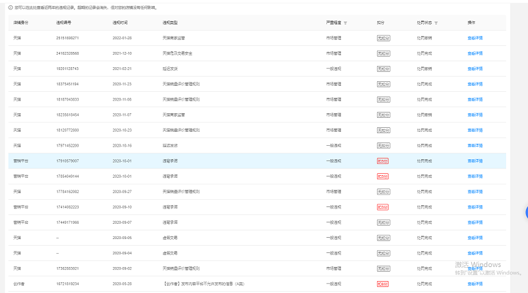Open 查看详情 for violation 17854049144
Viewport: 528px width, 293px height.
point(475,176)
